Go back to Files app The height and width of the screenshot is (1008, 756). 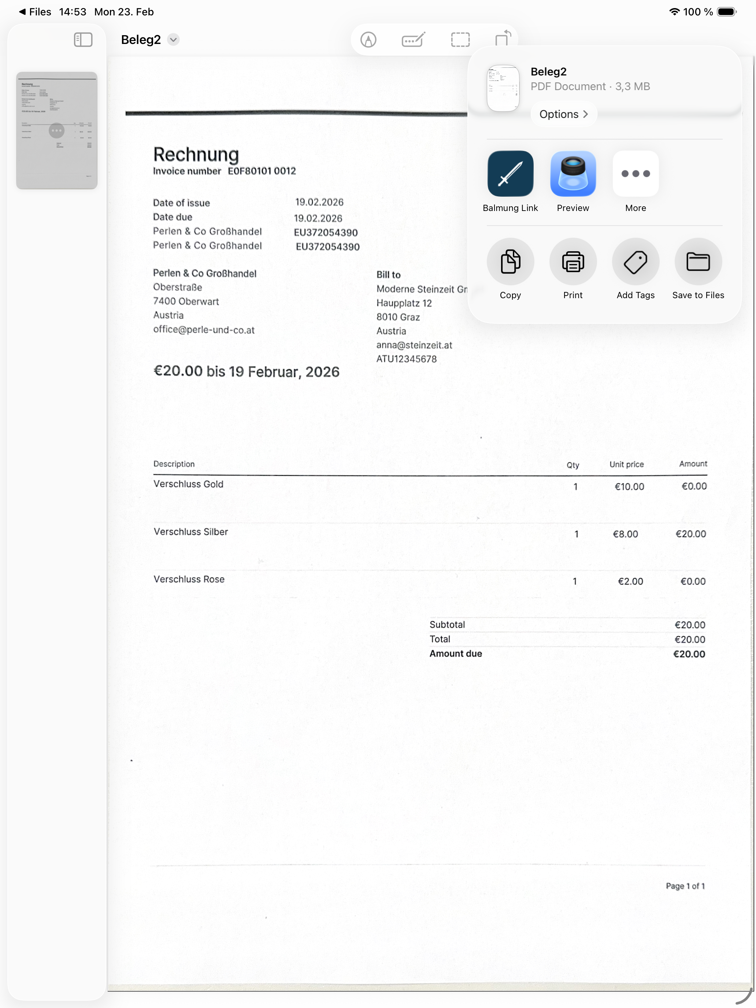pyautogui.click(x=35, y=12)
